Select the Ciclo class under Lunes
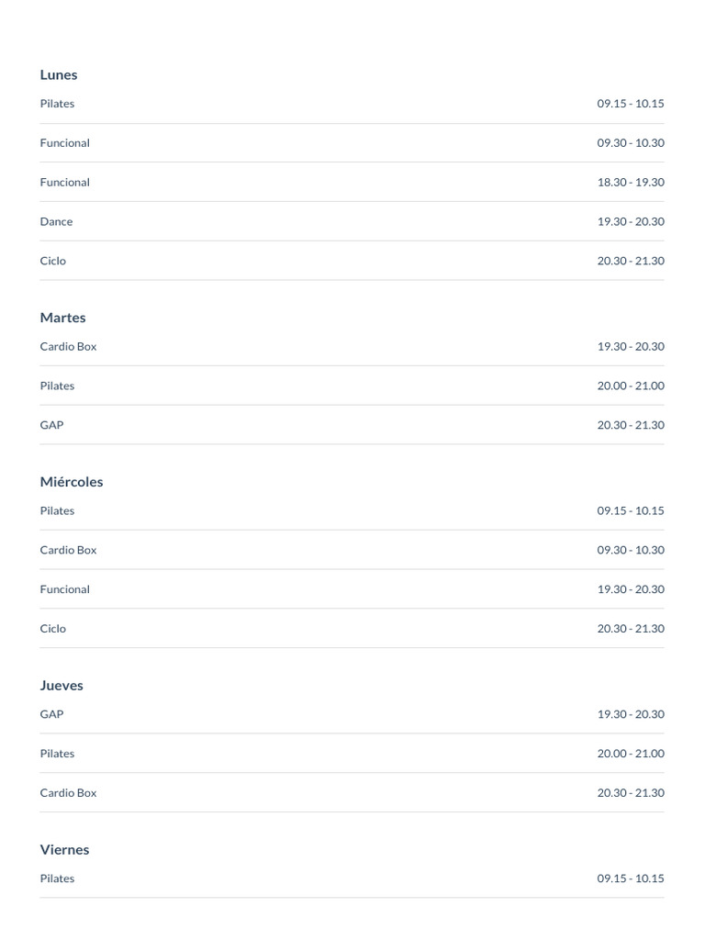Image resolution: width=705 pixels, height=940 pixels. tap(53, 262)
